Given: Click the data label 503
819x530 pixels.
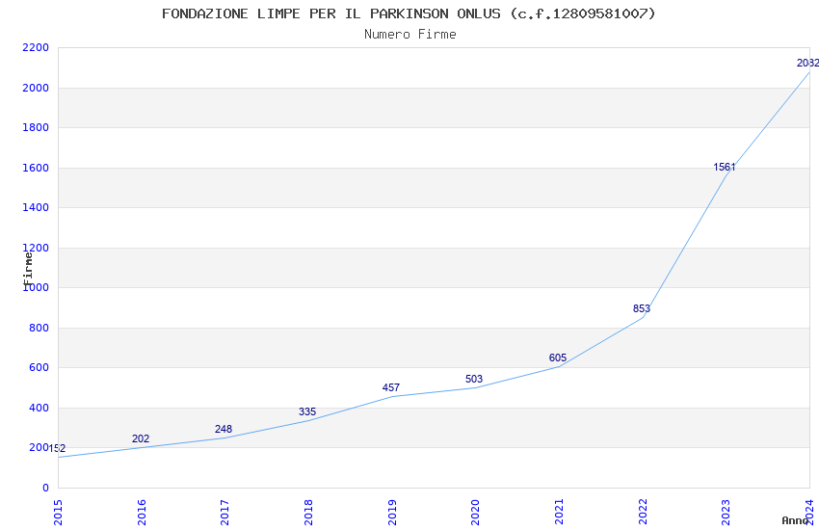Looking at the screenshot, I should coord(474,379).
